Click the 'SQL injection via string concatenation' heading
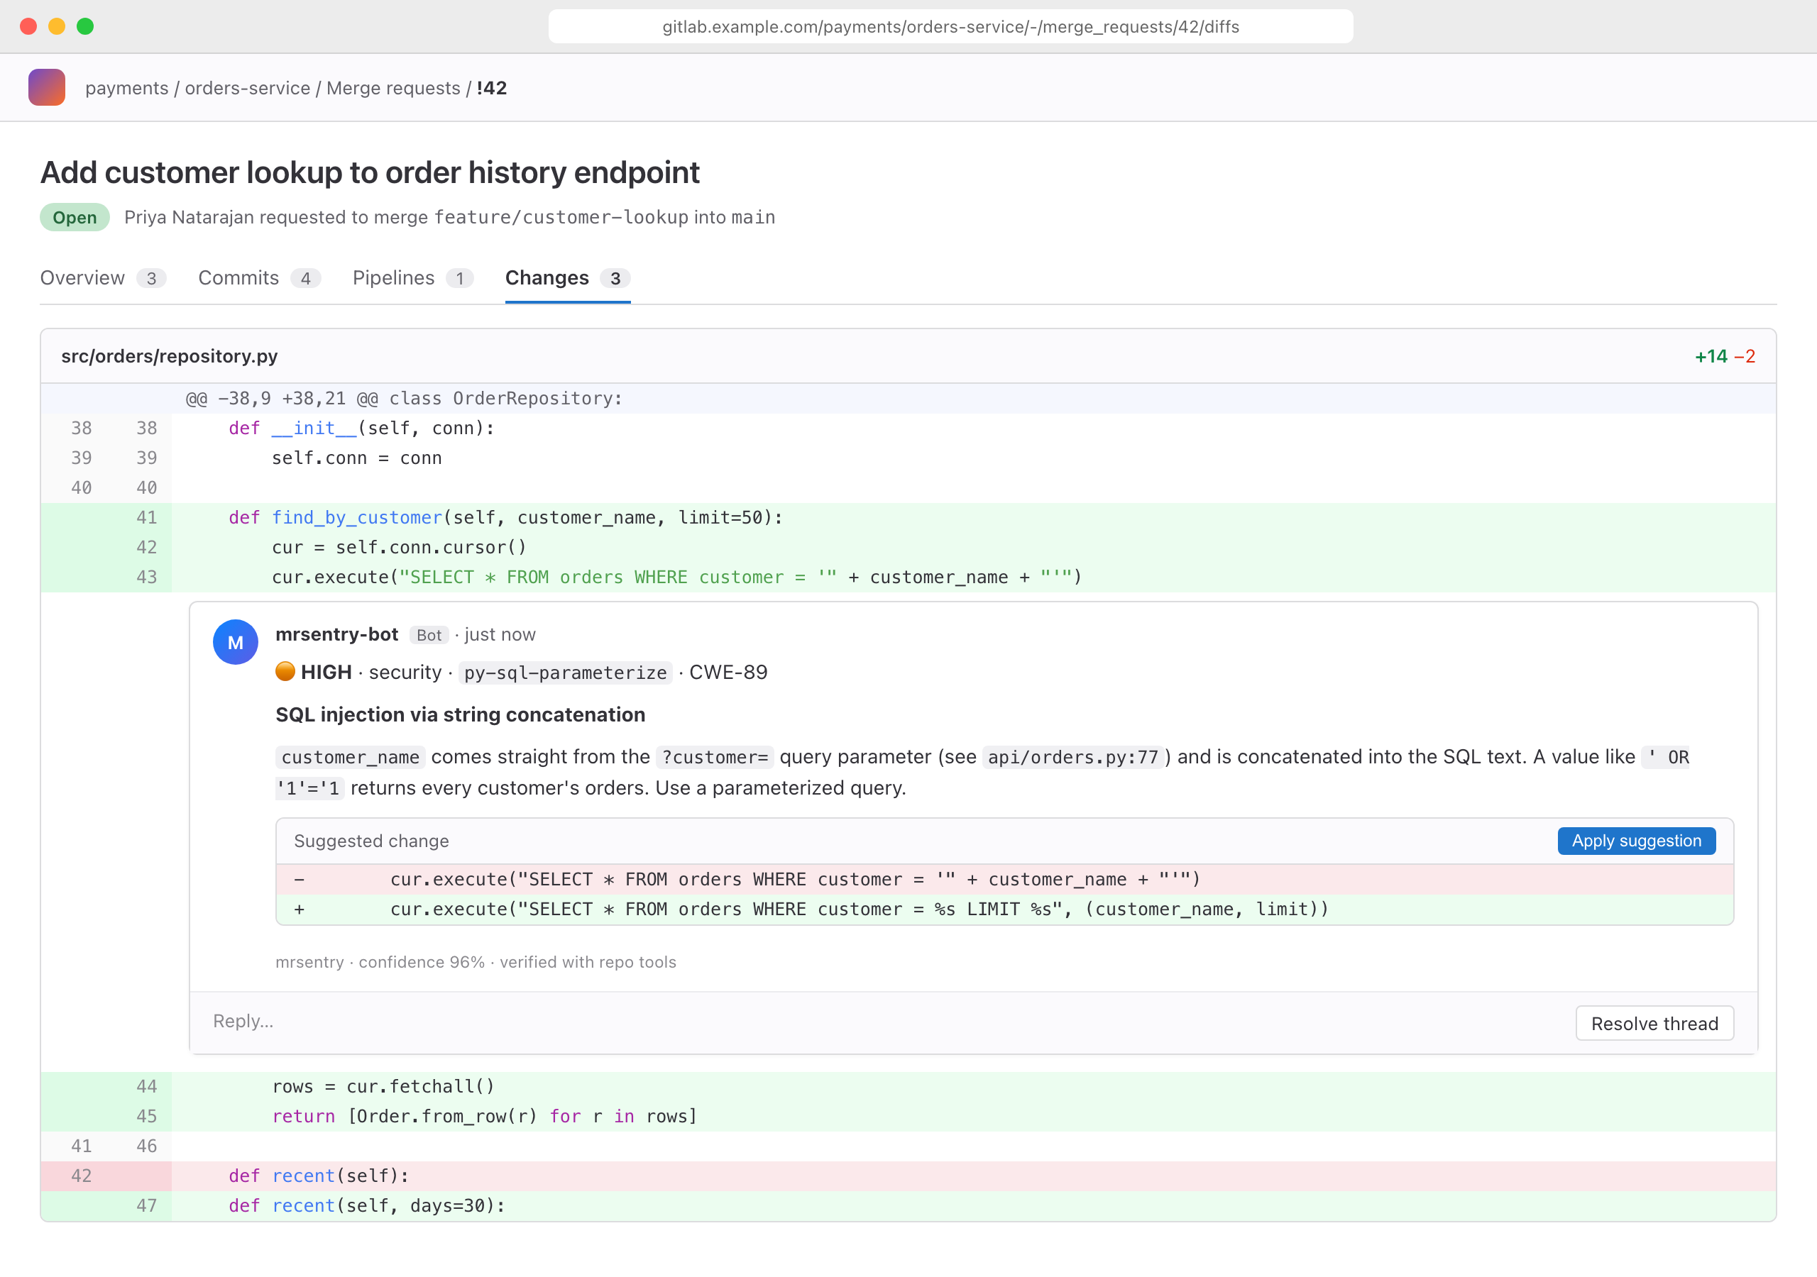The image size is (1817, 1277). tap(460, 714)
